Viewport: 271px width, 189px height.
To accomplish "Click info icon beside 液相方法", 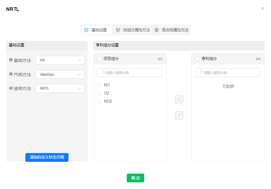I will [x=11, y=88].
